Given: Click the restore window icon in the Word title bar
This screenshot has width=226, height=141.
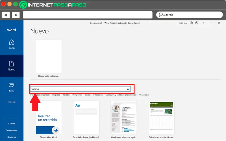Looking at the screenshot, I should pos(219,23).
